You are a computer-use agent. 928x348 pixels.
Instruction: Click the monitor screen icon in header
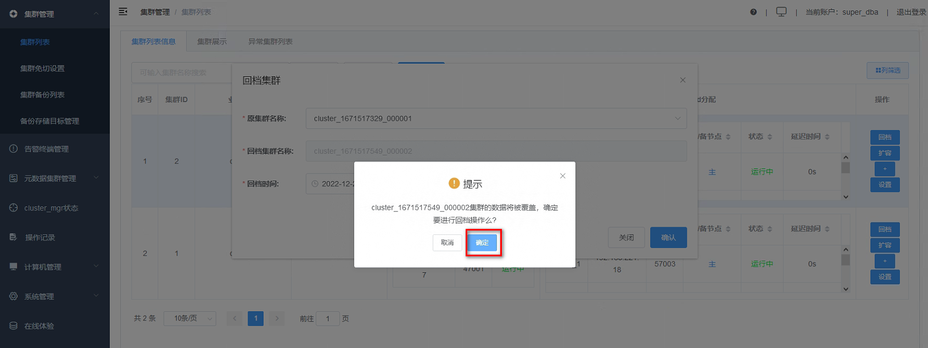point(781,12)
